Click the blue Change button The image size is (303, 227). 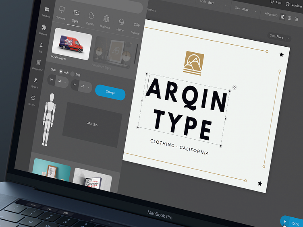tap(110, 93)
